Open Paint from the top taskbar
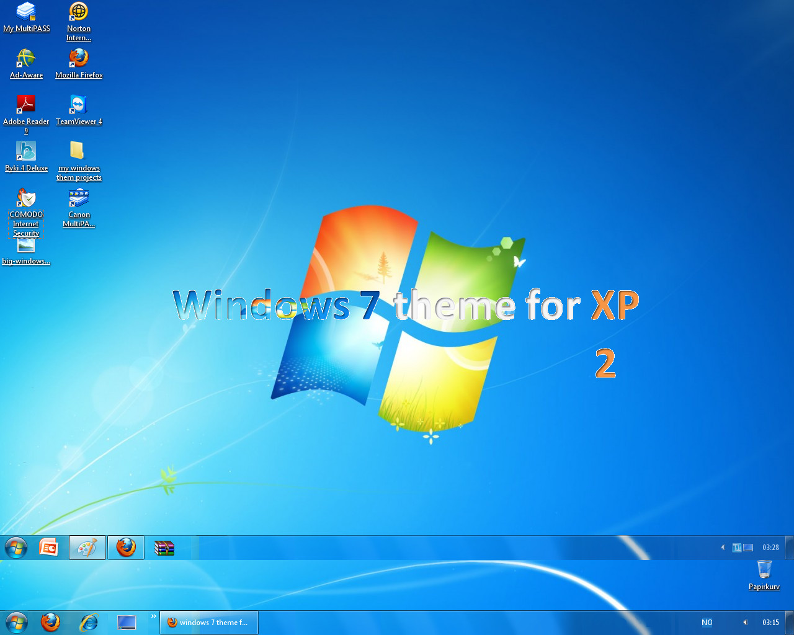The width and height of the screenshot is (794, 635). click(x=87, y=548)
